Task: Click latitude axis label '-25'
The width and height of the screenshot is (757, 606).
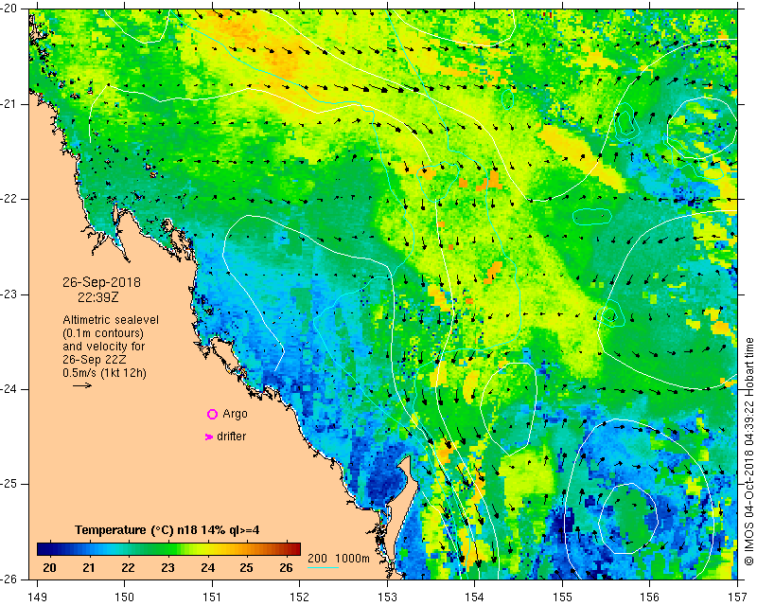Action: point(9,484)
